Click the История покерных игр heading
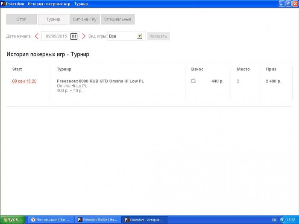The width and height of the screenshot is (299, 224). pyautogui.click(x=48, y=54)
